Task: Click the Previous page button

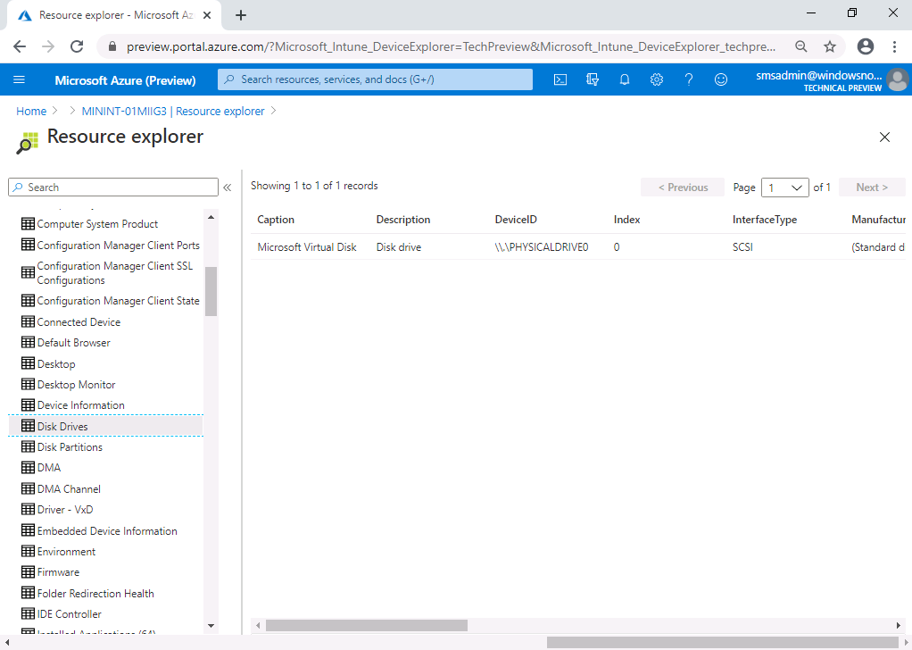Action: point(683,187)
